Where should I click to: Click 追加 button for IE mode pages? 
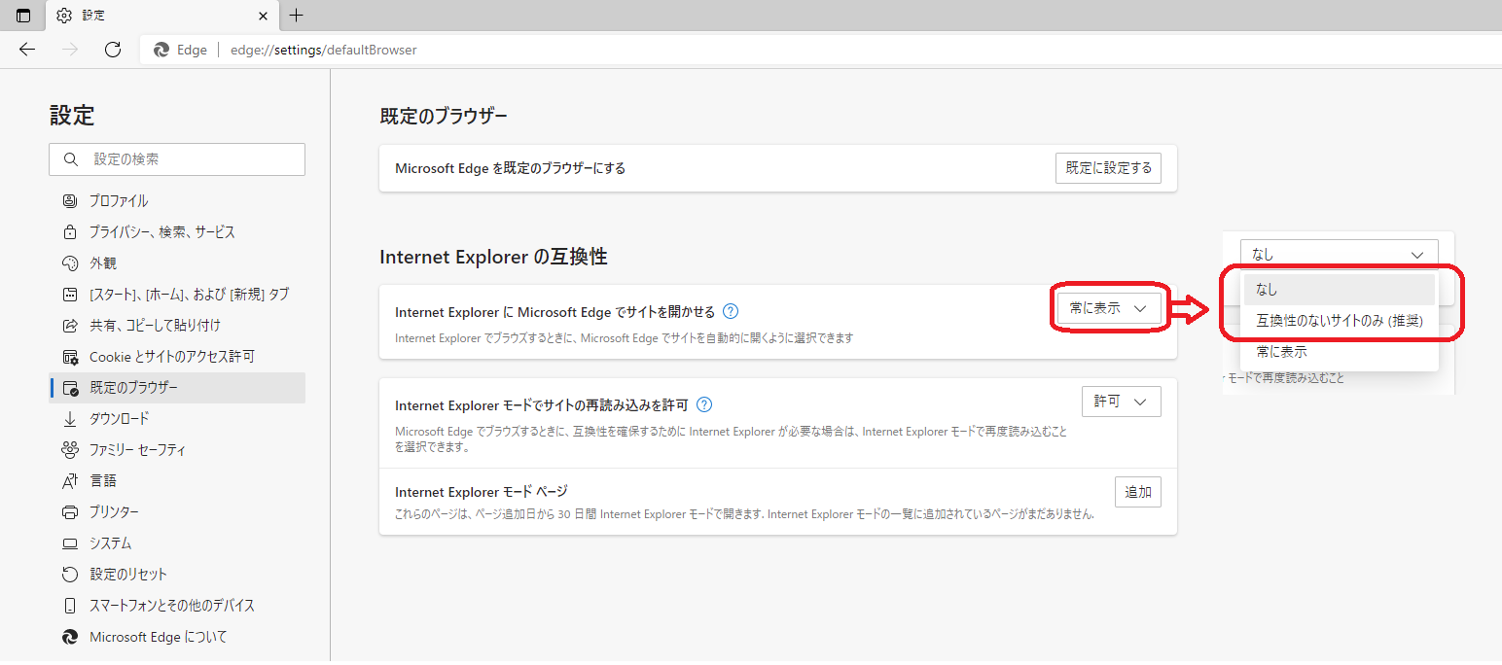(x=1138, y=492)
